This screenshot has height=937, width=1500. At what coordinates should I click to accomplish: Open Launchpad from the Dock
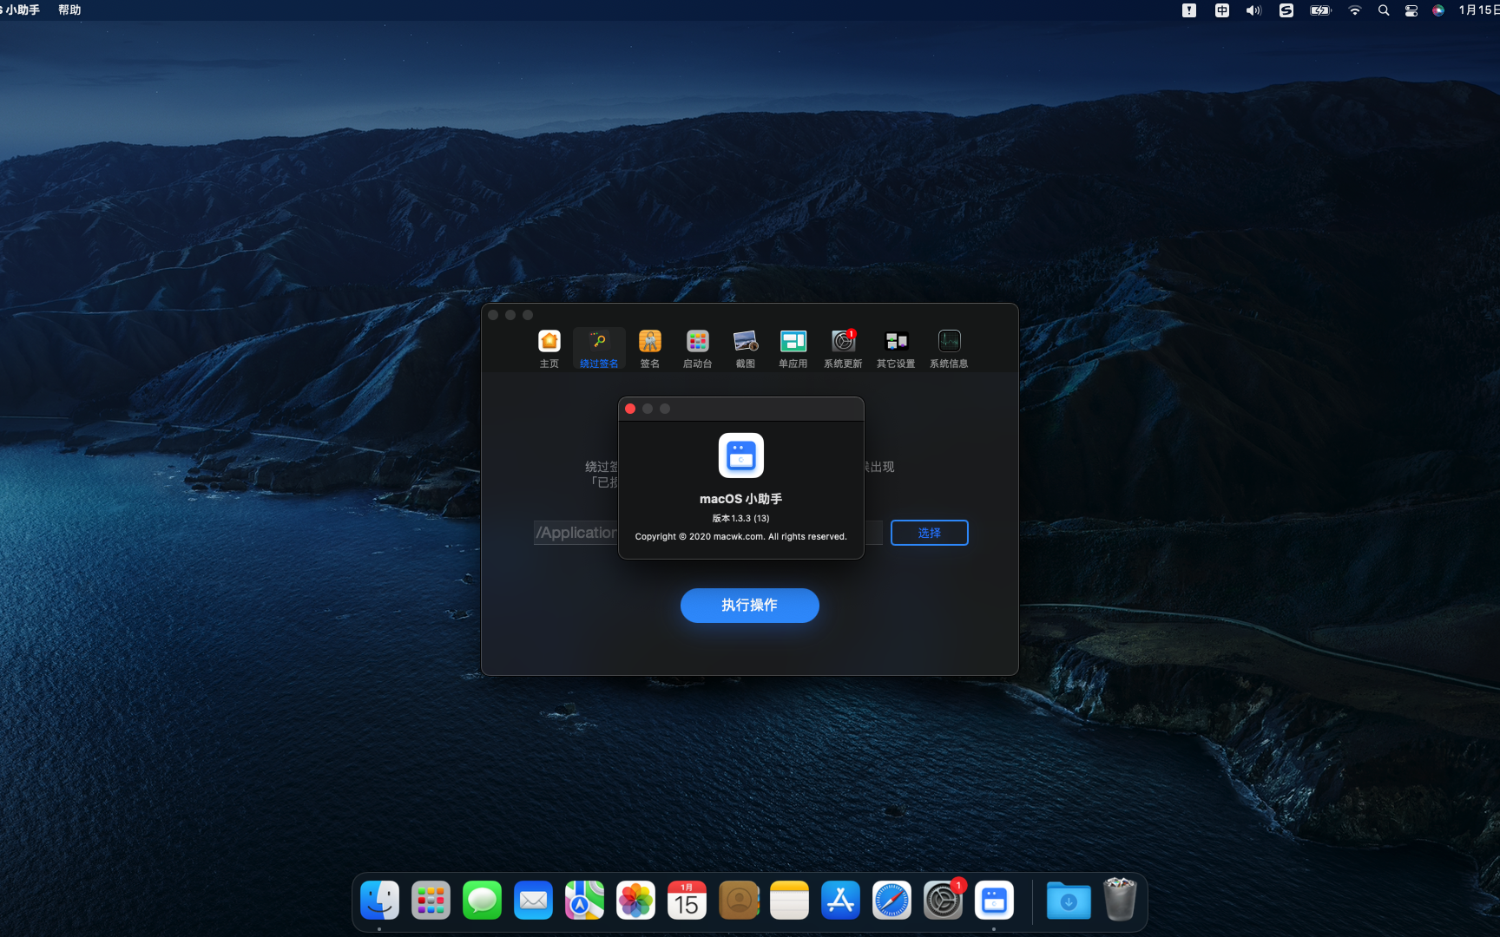(x=431, y=901)
